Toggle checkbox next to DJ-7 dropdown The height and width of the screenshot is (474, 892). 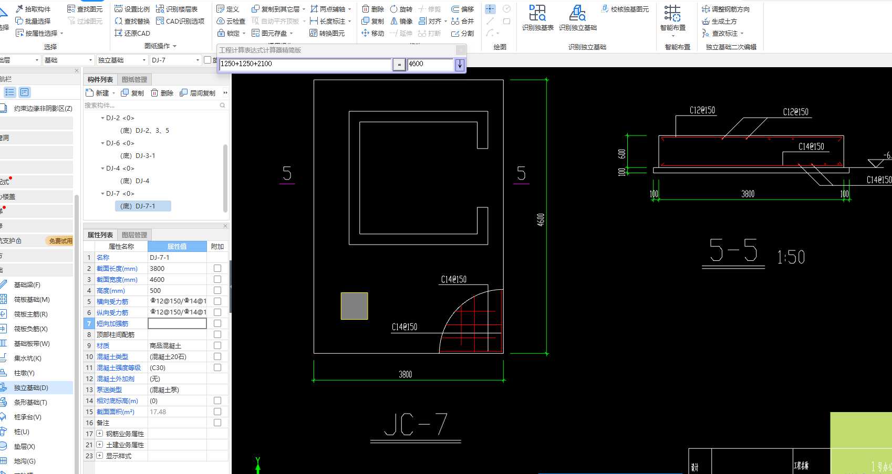pos(208,60)
